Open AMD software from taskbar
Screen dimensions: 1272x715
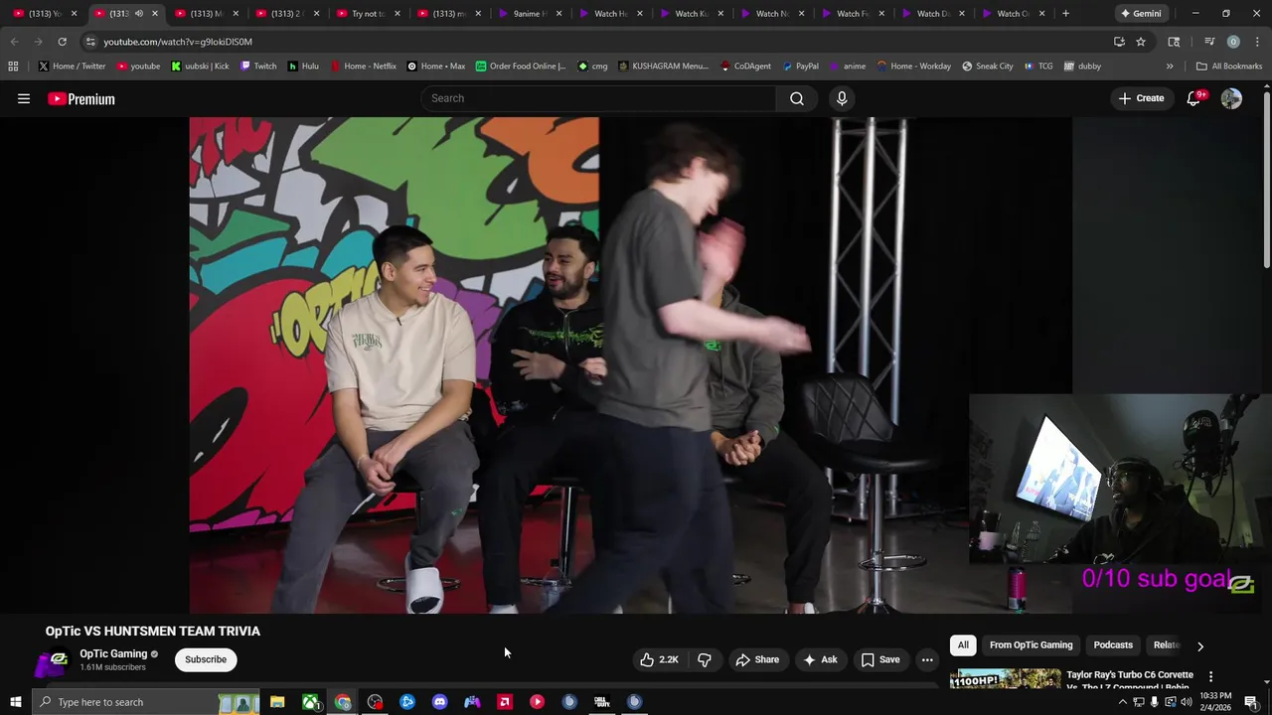[x=505, y=702]
